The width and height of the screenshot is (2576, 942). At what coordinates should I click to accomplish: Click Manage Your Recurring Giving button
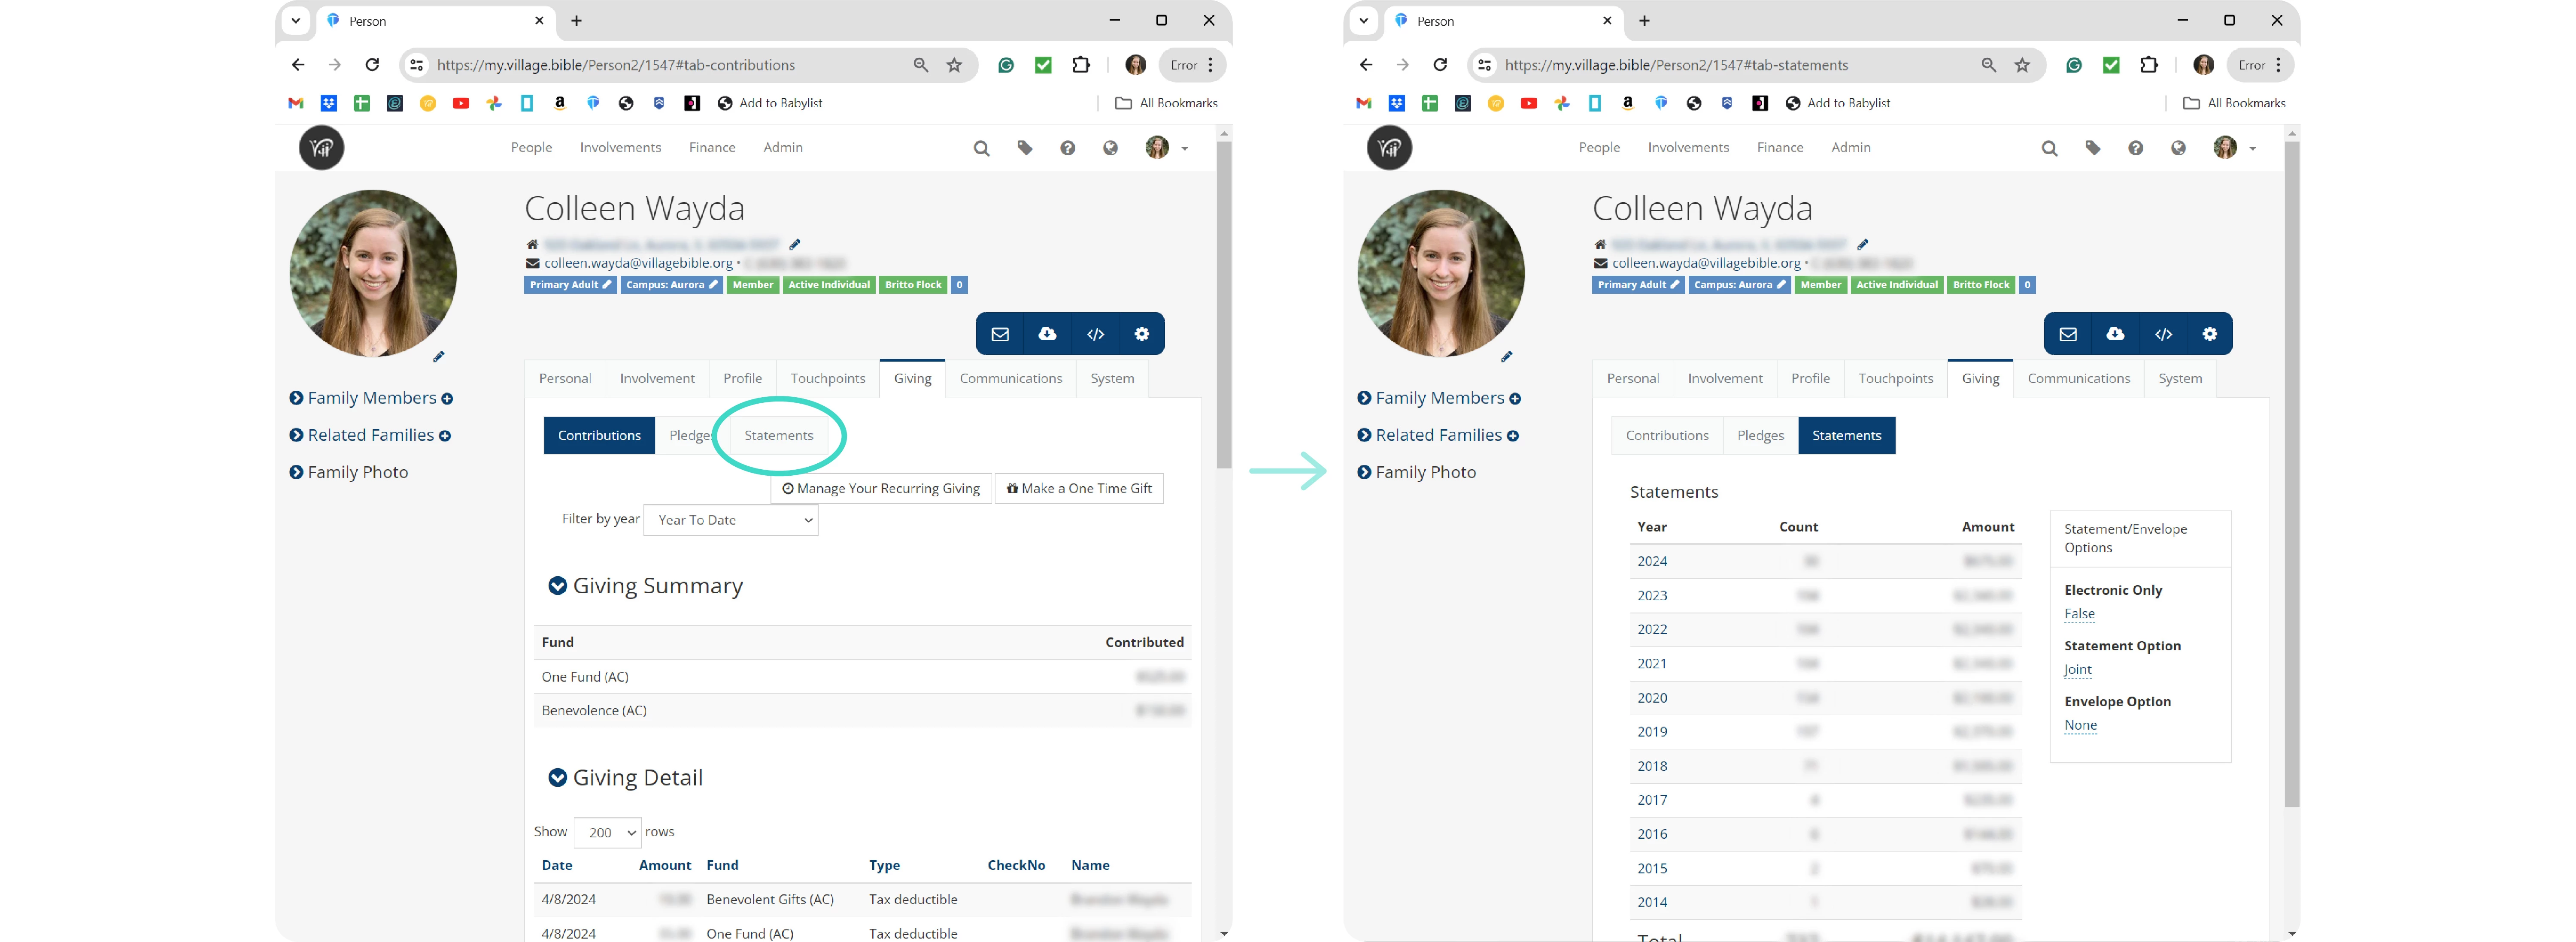point(881,489)
